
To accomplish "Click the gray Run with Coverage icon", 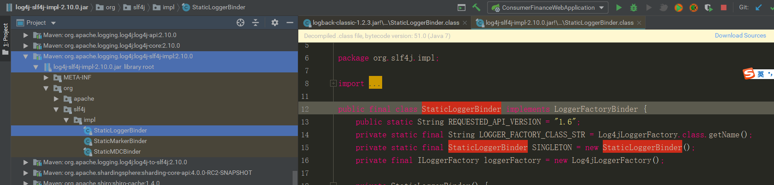I will pos(649,8).
